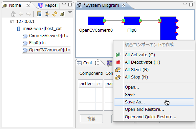The width and height of the screenshot is (196, 129).
Task: Click the 複製 button in Conf view
Action: pyautogui.click(x=91, y=119)
